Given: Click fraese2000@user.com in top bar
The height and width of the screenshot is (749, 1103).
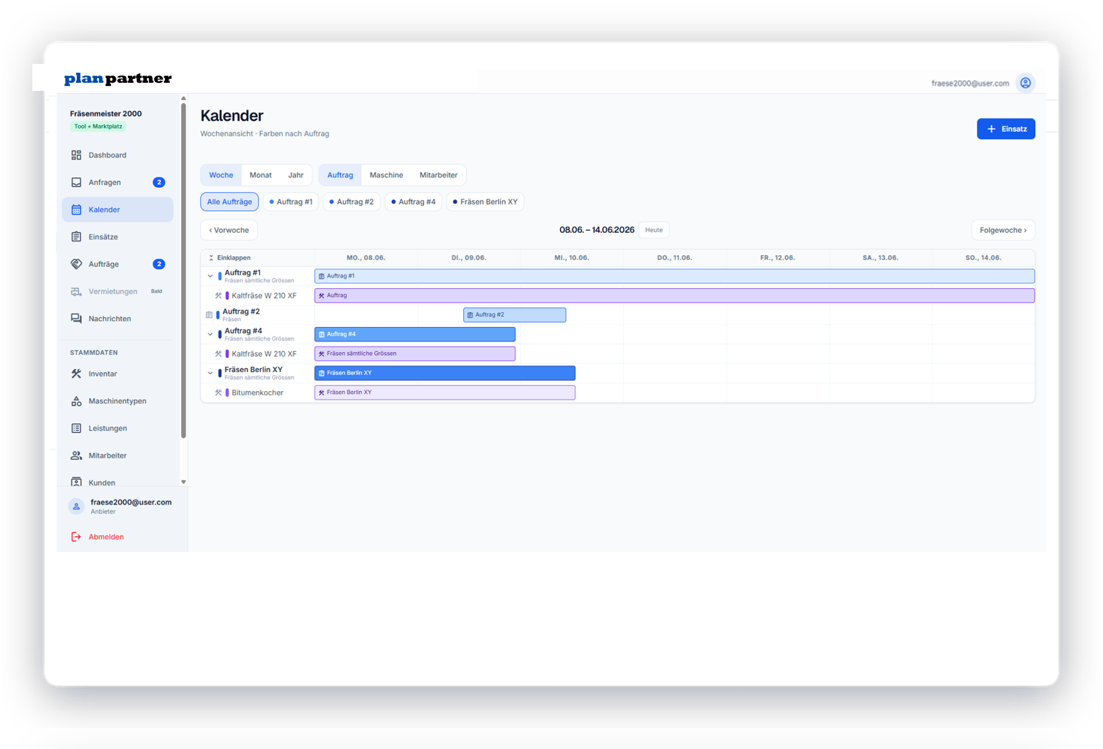Looking at the screenshot, I should [x=970, y=83].
